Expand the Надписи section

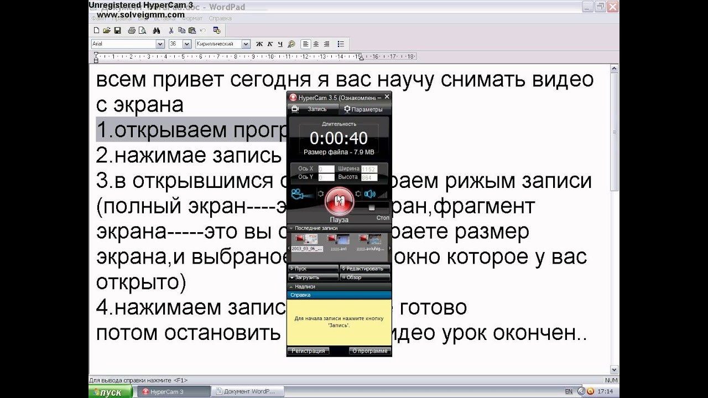[339, 287]
